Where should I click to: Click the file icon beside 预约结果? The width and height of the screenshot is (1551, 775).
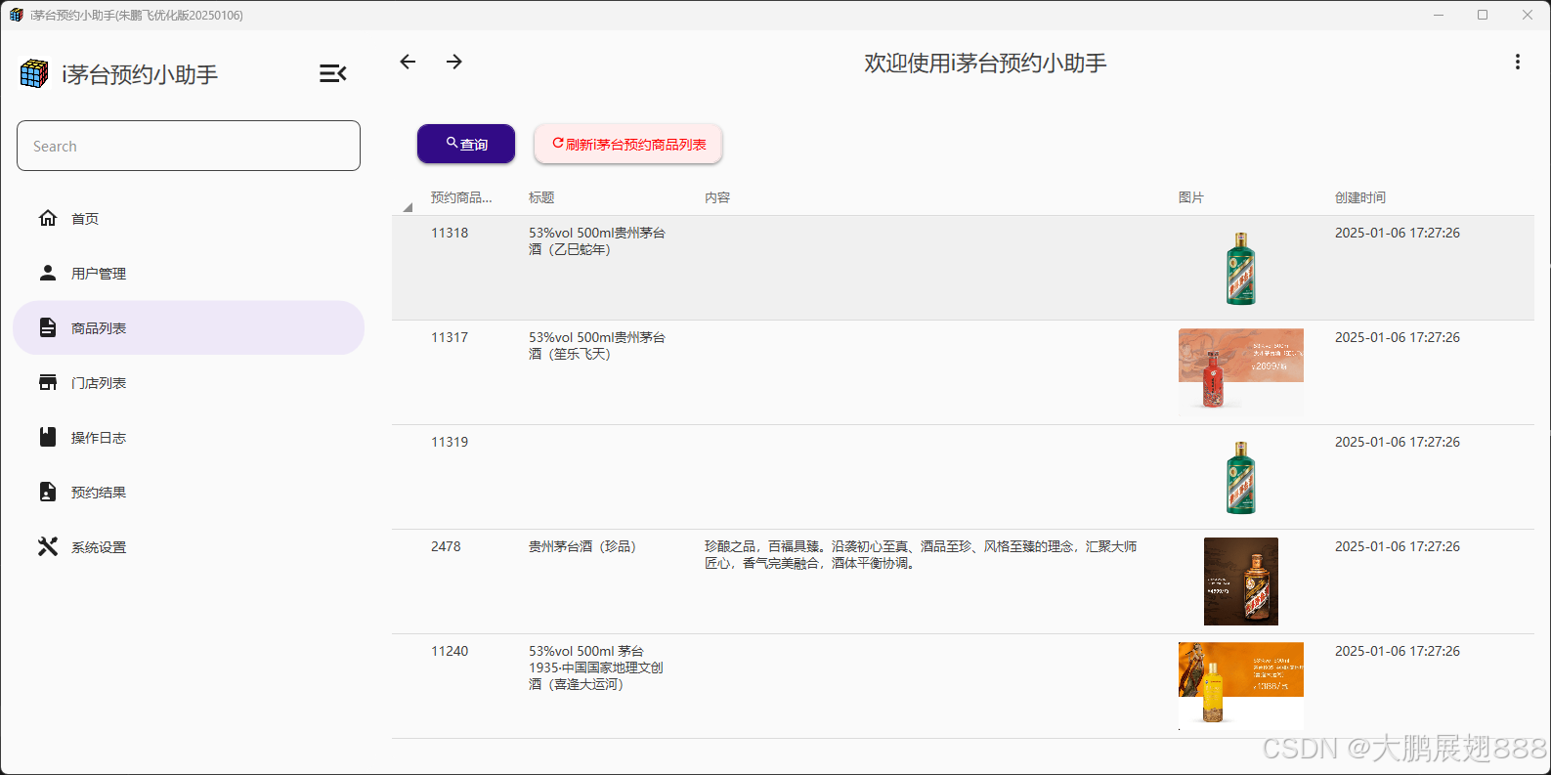point(48,492)
